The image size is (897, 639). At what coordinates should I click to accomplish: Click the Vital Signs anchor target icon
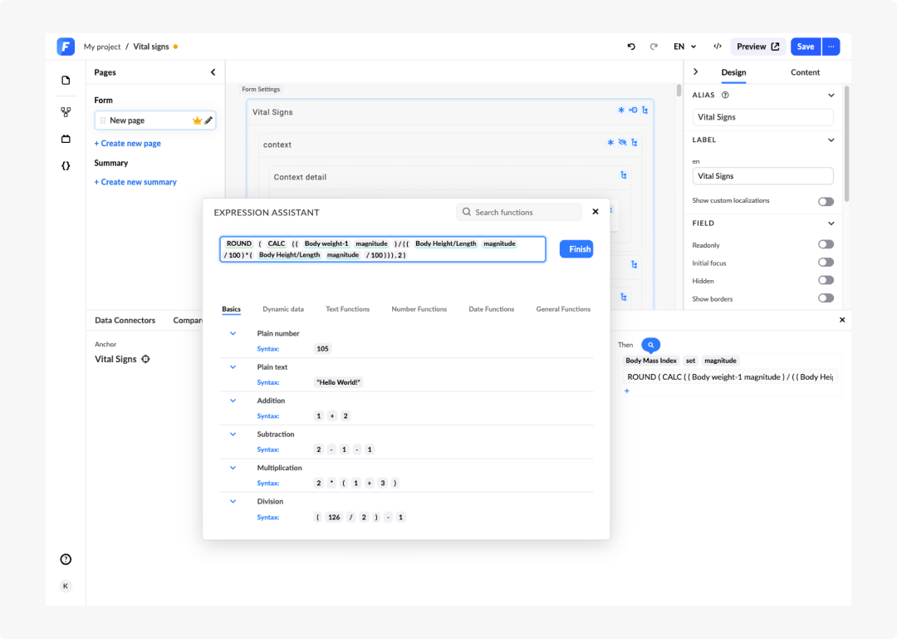146,359
